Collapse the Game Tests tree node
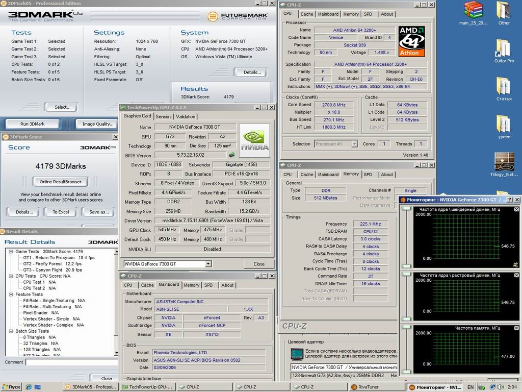The image size is (522, 392). (x=11, y=251)
